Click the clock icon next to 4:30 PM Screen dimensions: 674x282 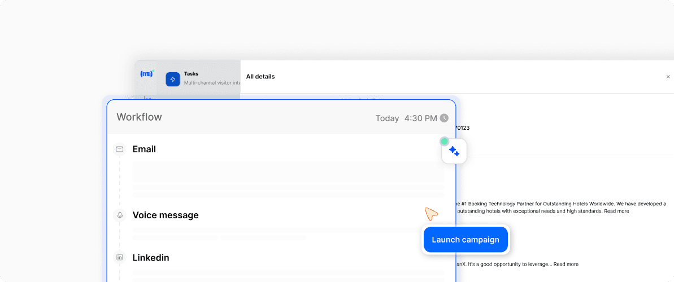click(444, 118)
